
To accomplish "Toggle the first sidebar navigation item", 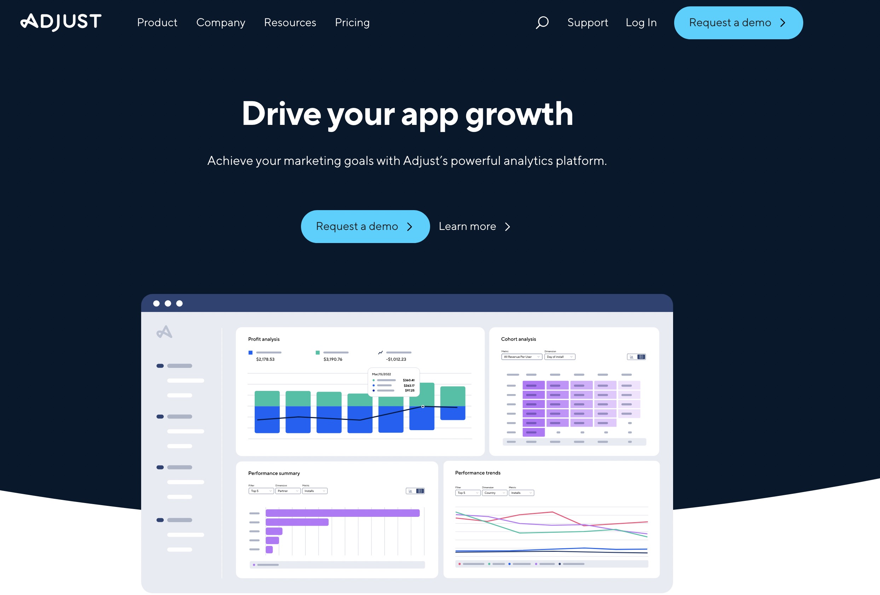I will [161, 365].
